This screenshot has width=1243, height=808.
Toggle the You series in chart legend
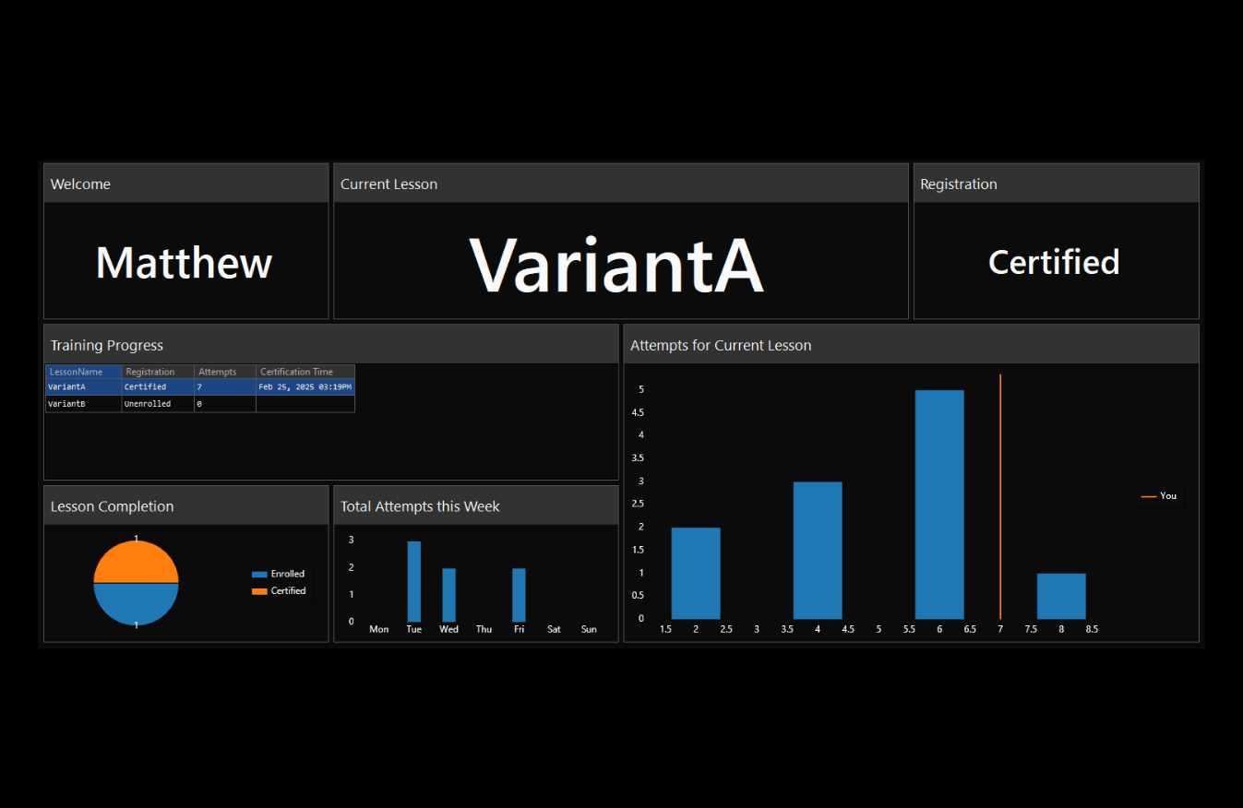tap(1160, 496)
